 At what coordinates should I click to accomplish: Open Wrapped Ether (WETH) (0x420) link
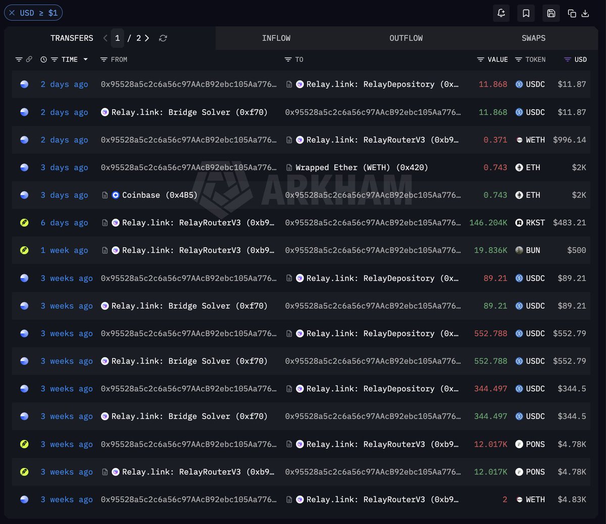(x=362, y=168)
